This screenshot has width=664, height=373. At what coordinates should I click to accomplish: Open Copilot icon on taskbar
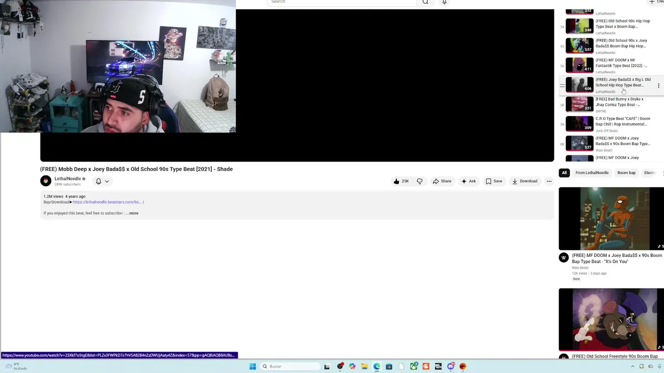(352, 366)
